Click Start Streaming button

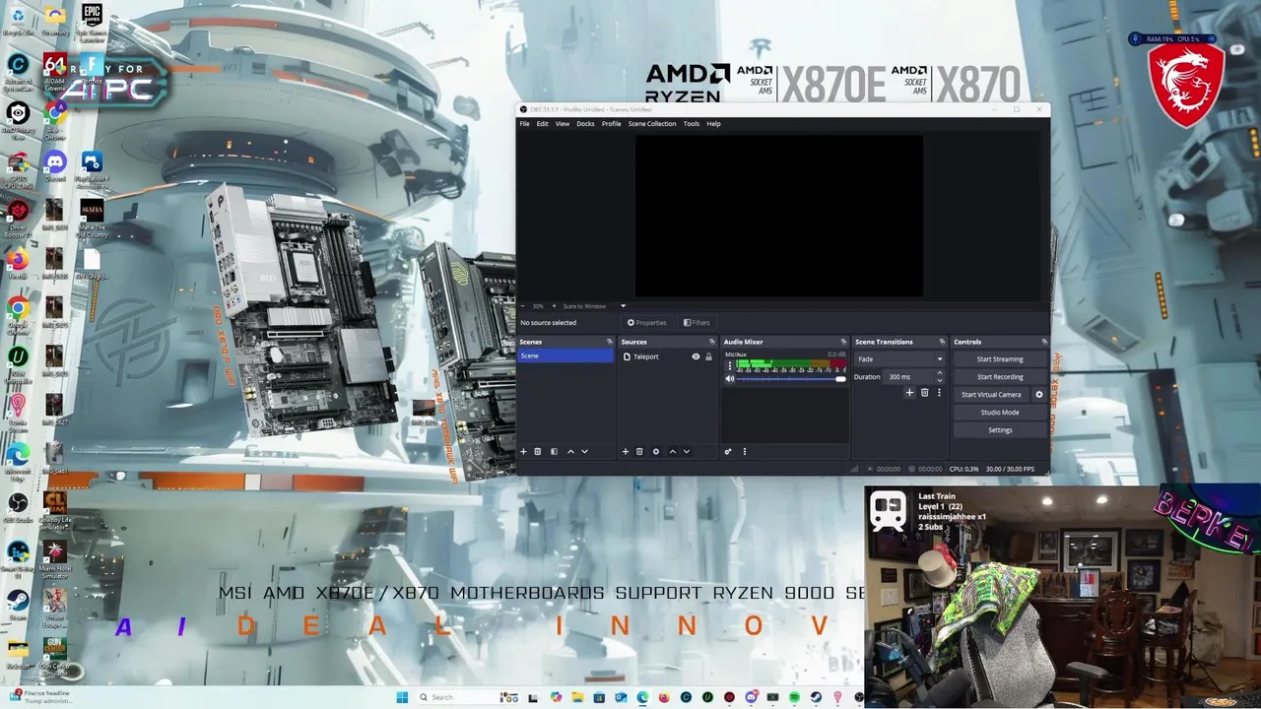[x=1000, y=359]
